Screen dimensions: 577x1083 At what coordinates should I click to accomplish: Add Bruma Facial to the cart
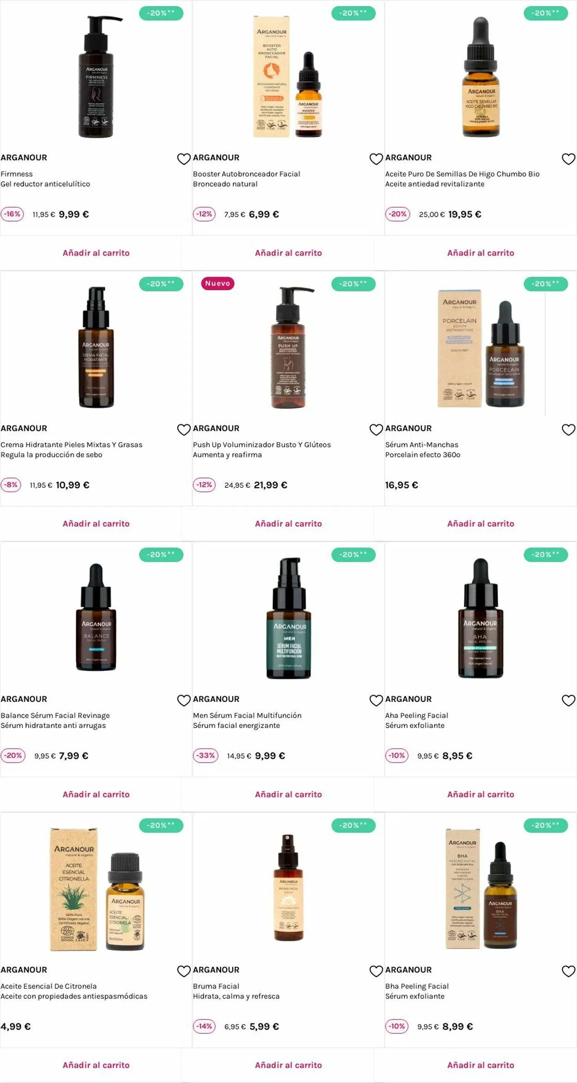[x=288, y=1065]
